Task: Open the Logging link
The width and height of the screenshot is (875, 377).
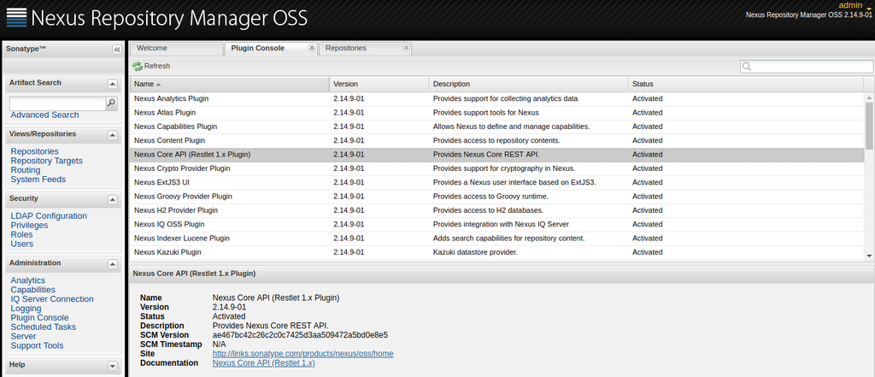Action: coord(26,309)
